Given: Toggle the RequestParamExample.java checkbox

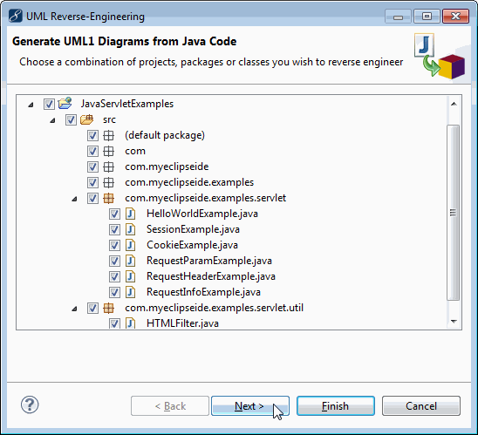Looking at the screenshot, I should click(x=114, y=261).
